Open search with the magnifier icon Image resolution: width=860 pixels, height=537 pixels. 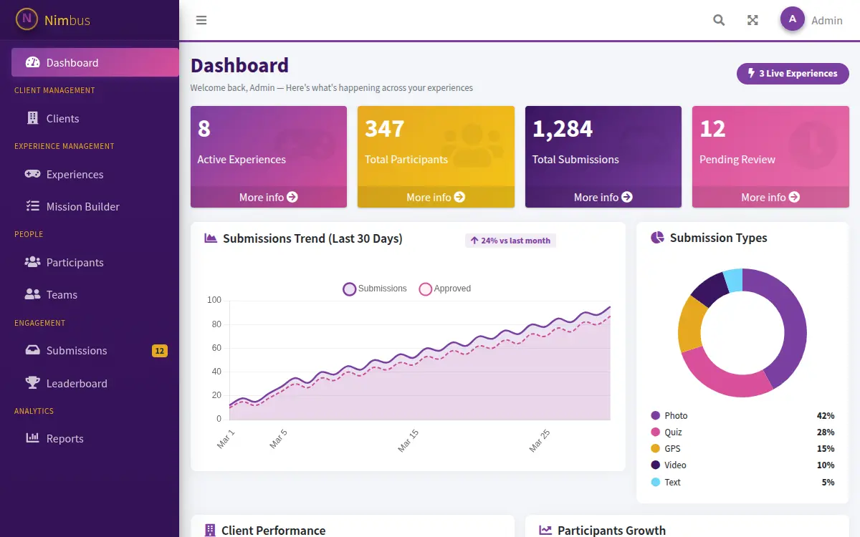(719, 20)
